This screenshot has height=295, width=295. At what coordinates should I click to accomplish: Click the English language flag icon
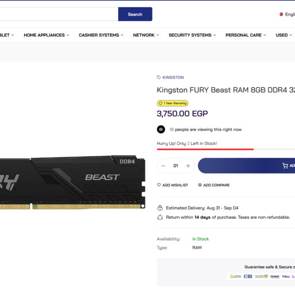(281, 14)
